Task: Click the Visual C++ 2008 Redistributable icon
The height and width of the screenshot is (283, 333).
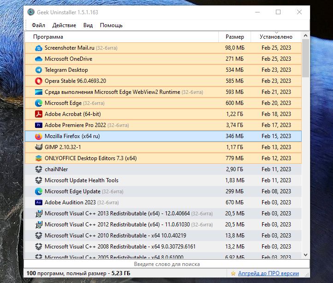Action: (x=38, y=247)
